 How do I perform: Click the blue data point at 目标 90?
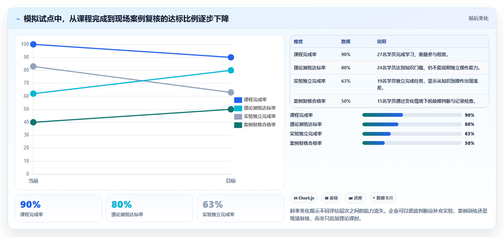(x=231, y=57)
